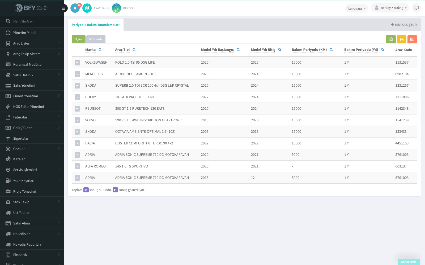Click the Sorun Bildir button

point(409,262)
